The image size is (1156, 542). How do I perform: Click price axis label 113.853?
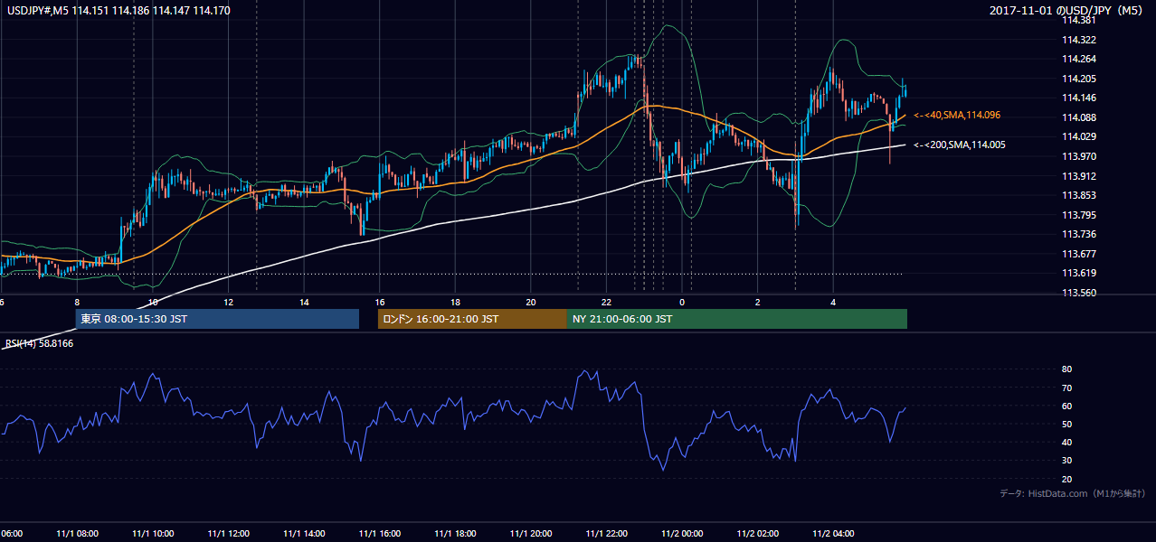coord(1078,195)
